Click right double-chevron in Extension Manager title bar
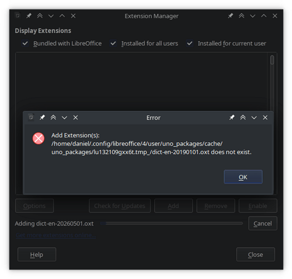This screenshot has width=292, height=279. (x=241, y=16)
